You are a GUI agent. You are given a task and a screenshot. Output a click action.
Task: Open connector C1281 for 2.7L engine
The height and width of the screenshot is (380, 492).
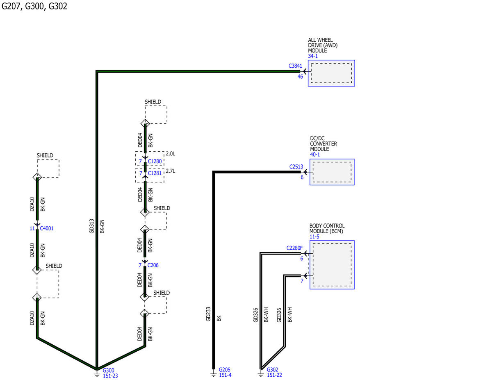pyautogui.click(x=155, y=173)
